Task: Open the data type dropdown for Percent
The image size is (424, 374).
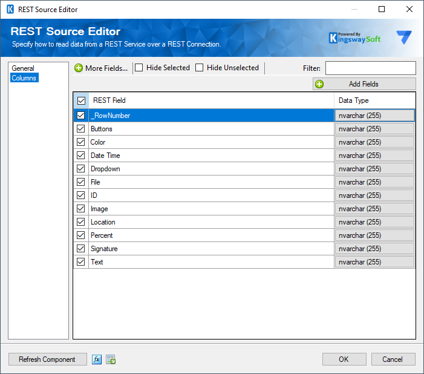Action: tap(374, 235)
